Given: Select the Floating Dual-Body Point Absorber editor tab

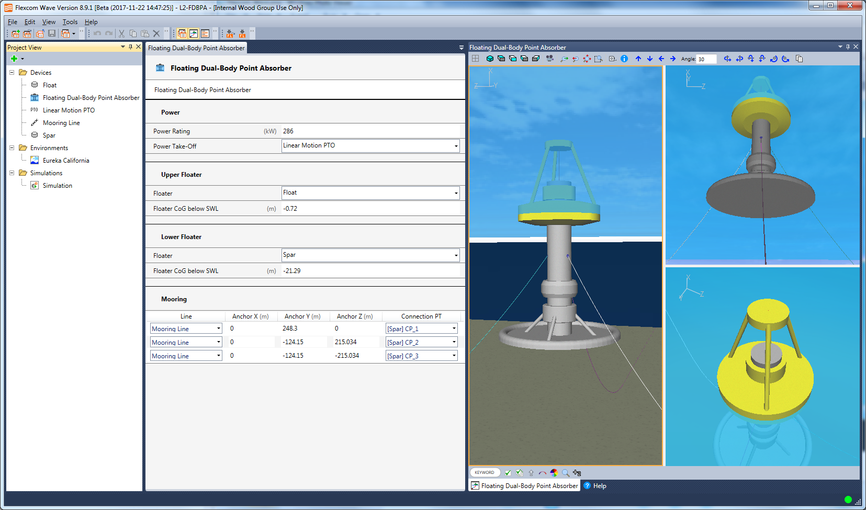Looking at the screenshot, I should pyautogui.click(x=196, y=48).
